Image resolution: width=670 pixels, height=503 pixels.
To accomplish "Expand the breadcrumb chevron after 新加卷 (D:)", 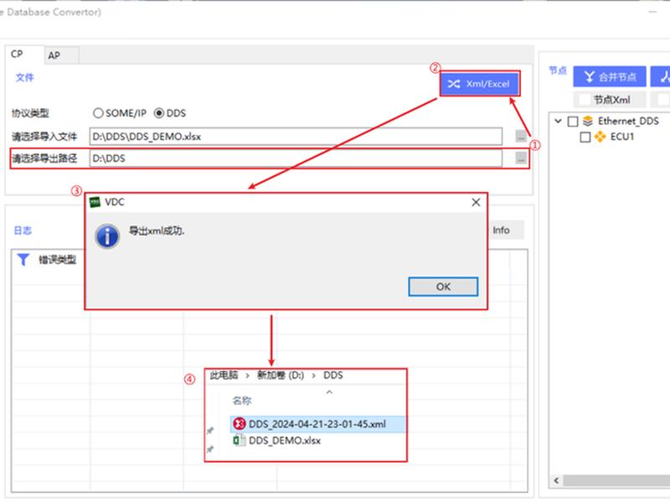I will click(314, 376).
